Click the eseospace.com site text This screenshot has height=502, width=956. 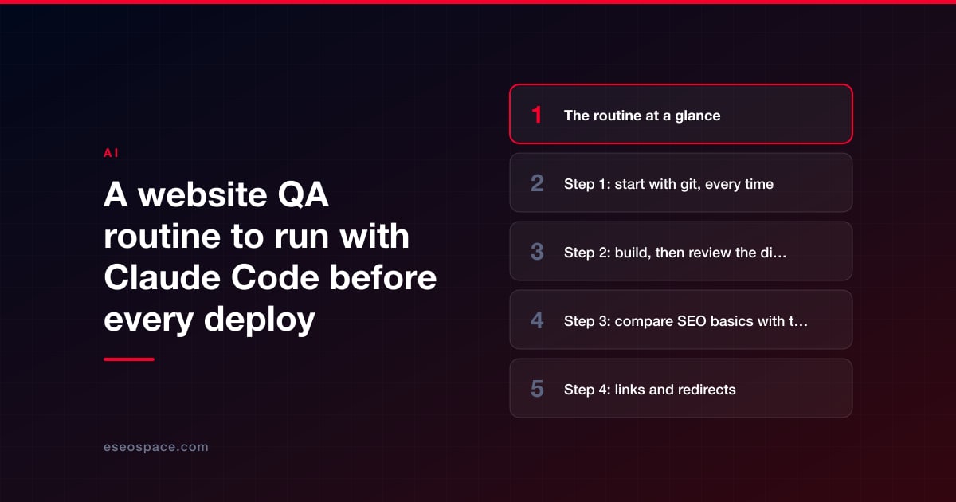click(x=156, y=447)
